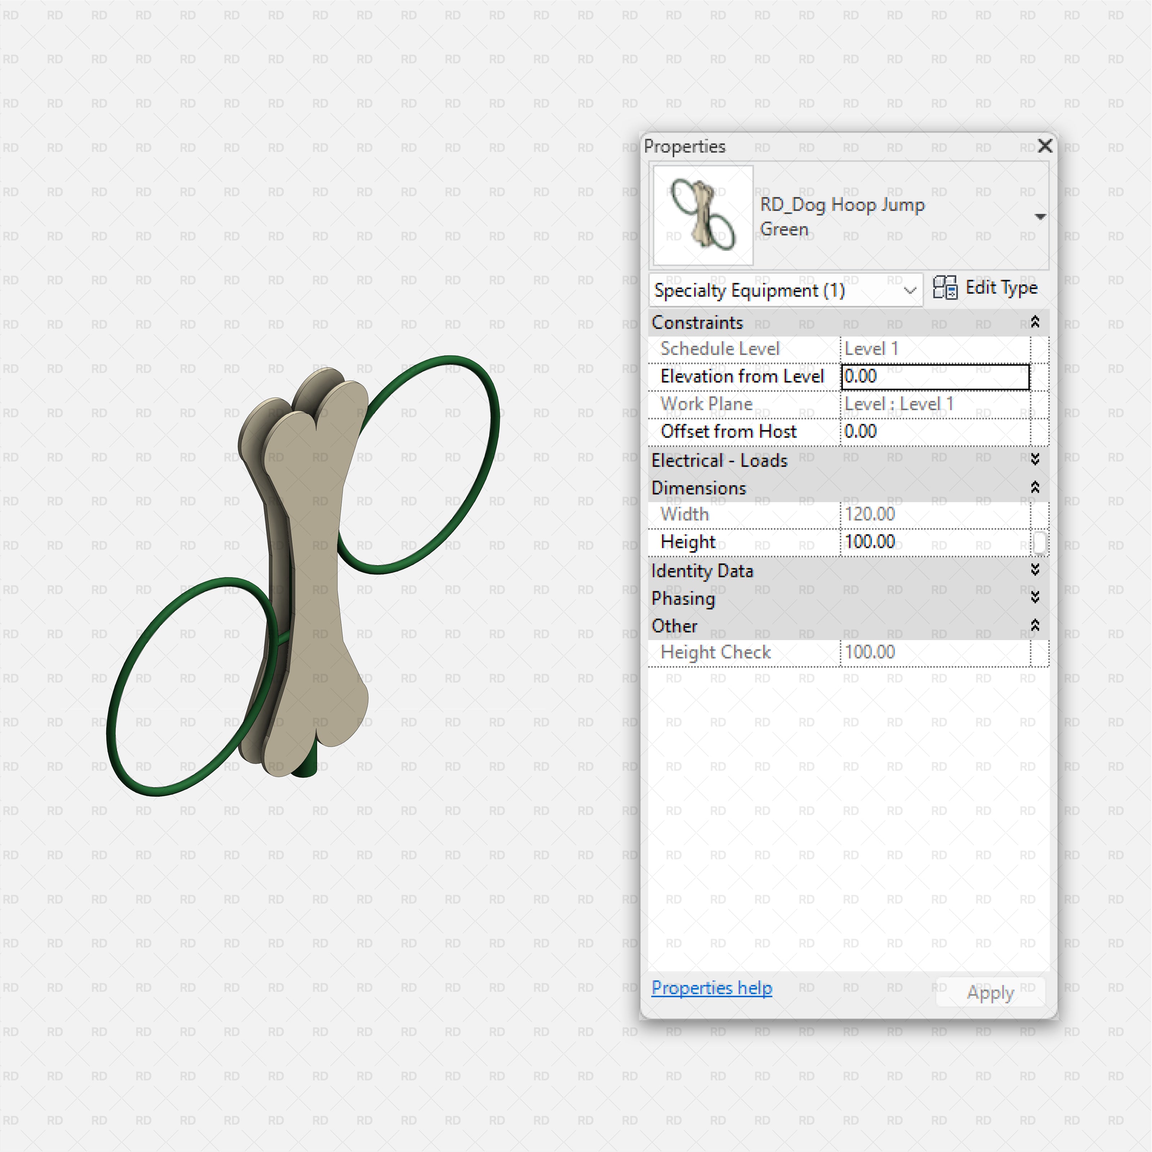This screenshot has width=1152, height=1152.
Task: Collapse the Other section
Action: pyautogui.click(x=1036, y=625)
